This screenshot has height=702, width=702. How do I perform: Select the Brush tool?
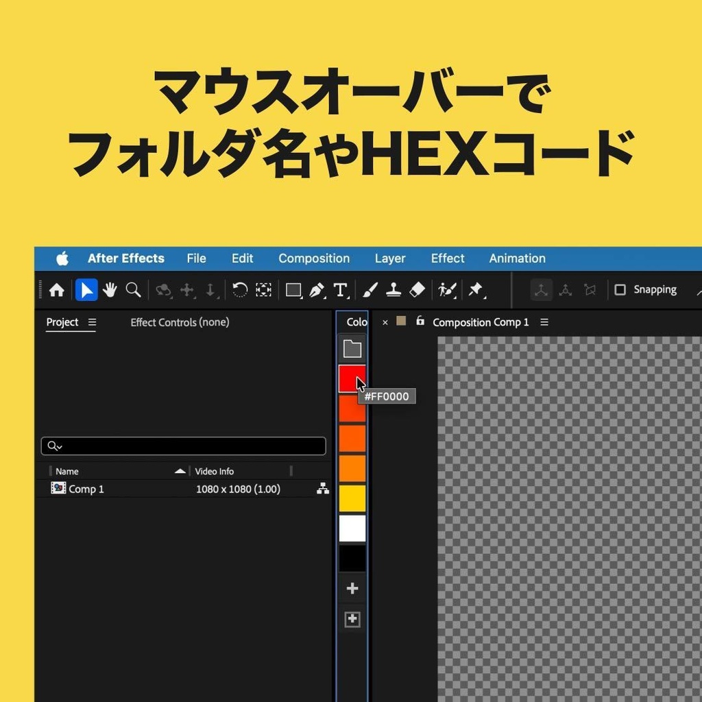point(370,289)
